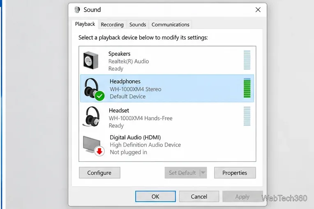The width and height of the screenshot is (314, 209).
Task: Click the "Not plugged in" status
Action: (x=128, y=152)
